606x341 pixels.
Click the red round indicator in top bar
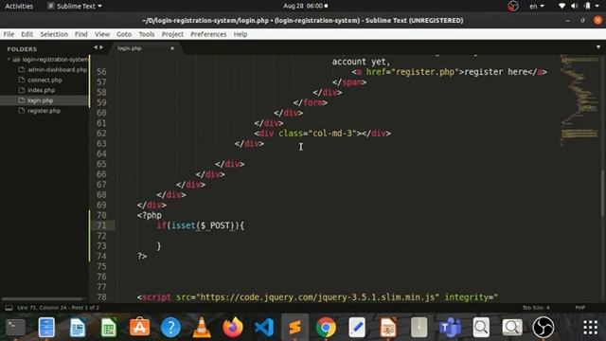pos(513,6)
